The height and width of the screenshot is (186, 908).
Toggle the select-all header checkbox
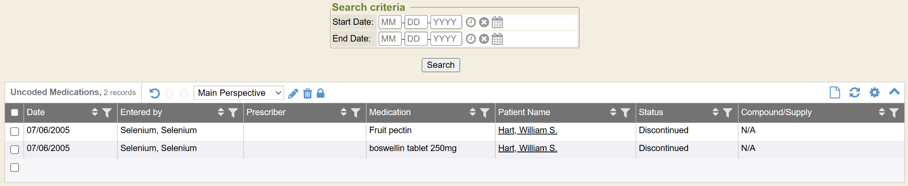coord(15,112)
